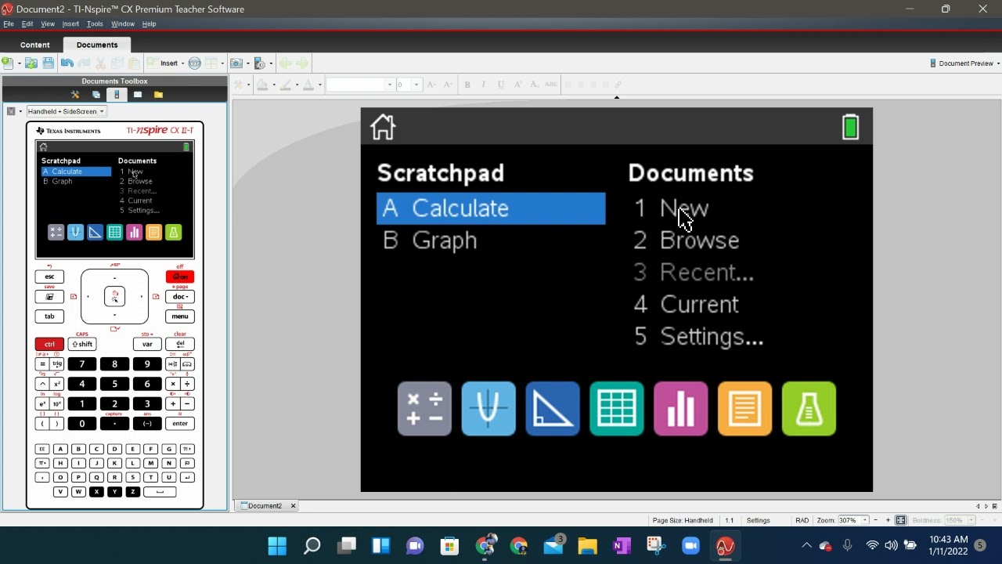Select '2 Browse' on large handheld screen
1002x564 pixels.
click(x=687, y=240)
